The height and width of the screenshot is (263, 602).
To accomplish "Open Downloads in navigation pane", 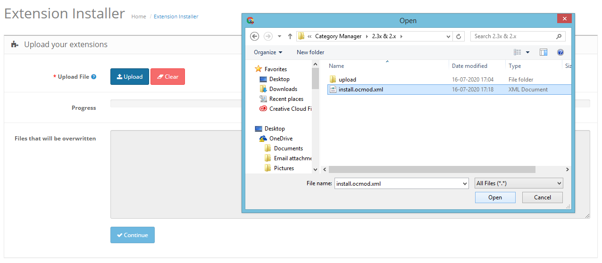I will pos(283,89).
